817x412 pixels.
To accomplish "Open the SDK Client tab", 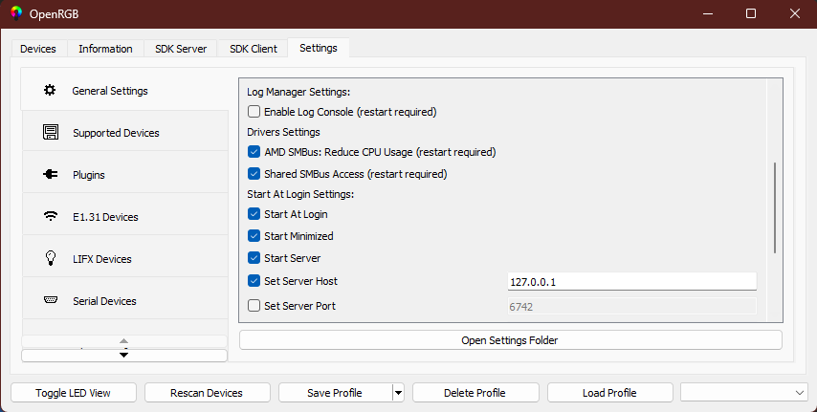I will 254,49.
